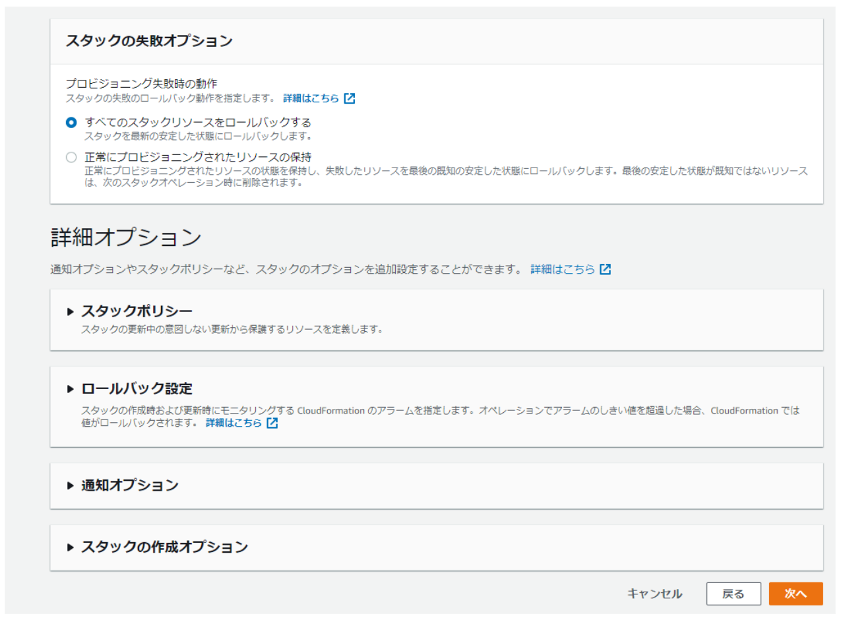This screenshot has height=618, width=843.
Task: Click external link icon beside stack failure 詳細はこちら
Action: click(350, 98)
